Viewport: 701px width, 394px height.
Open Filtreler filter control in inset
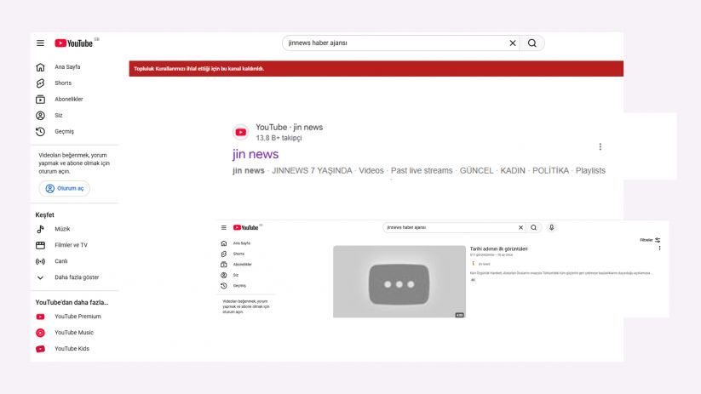(x=650, y=240)
